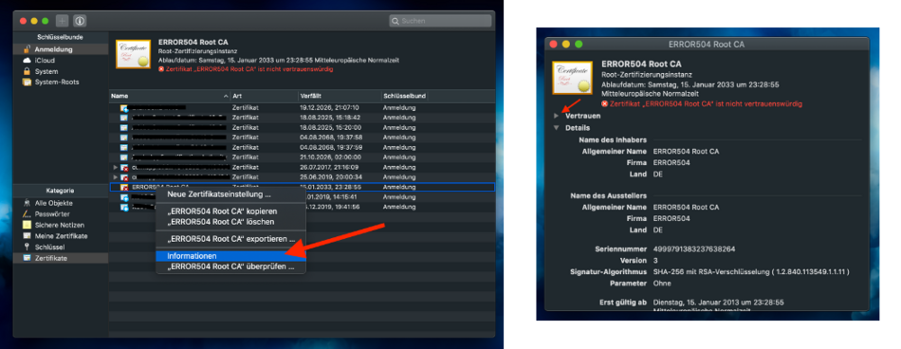Expand the Vertrauen section
The image size is (901, 349).
click(556, 116)
